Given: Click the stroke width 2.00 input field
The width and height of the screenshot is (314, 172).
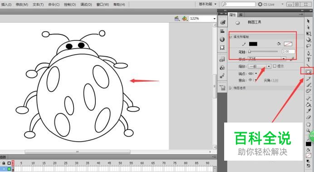Looking at the screenshot, I should pos(288,51).
